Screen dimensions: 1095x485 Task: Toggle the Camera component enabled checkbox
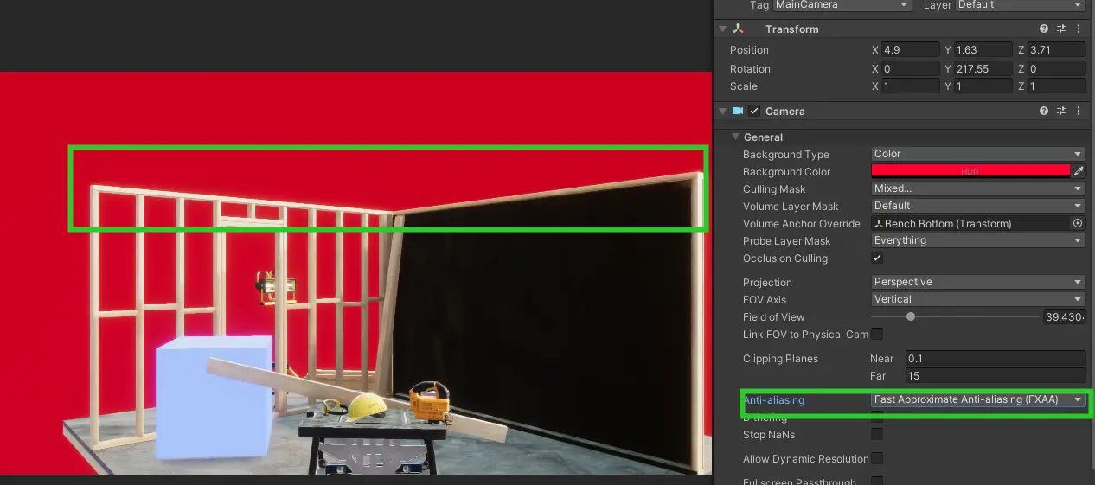(754, 111)
